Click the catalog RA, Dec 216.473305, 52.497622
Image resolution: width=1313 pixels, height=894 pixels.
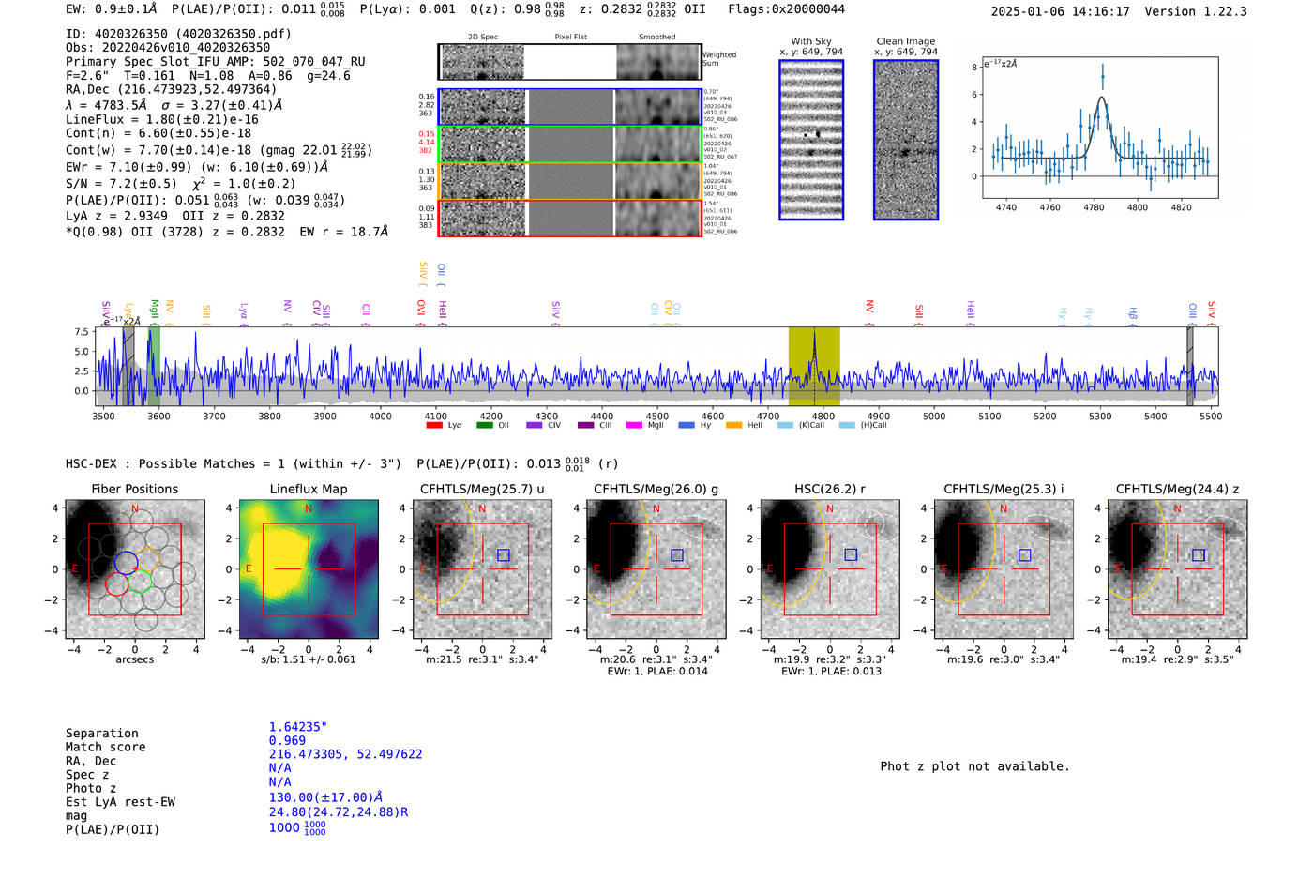pyautogui.click(x=346, y=754)
